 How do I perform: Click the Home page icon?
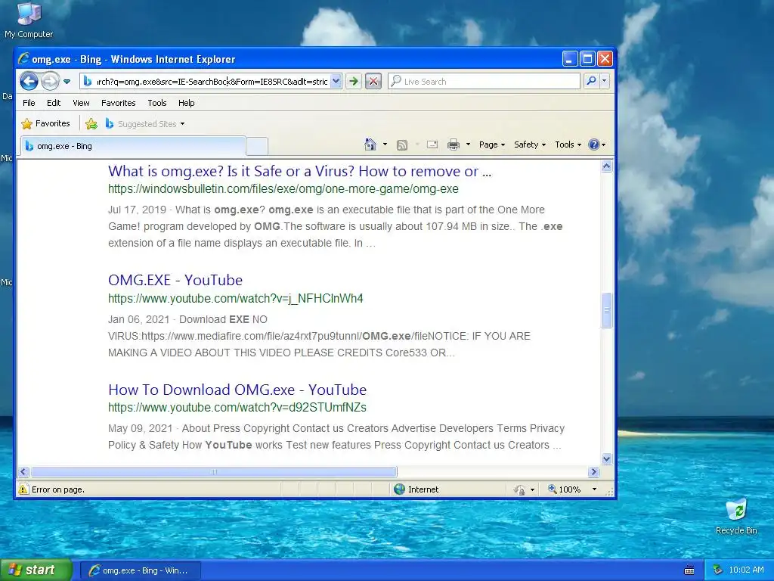[x=370, y=144]
